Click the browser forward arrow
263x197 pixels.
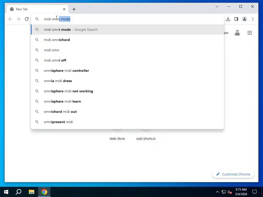pyautogui.click(x=18, y=19)
